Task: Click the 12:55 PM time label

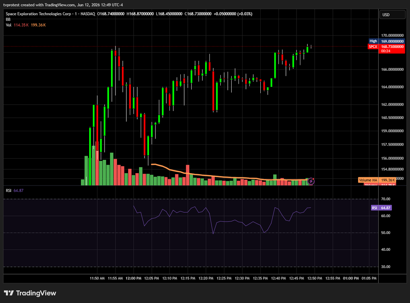Action: pyautogui.click(x=332, y=278)
